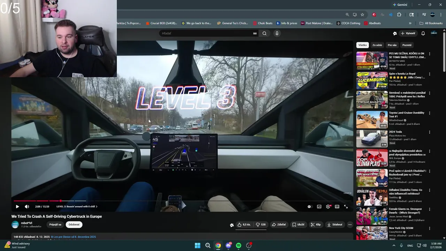Save the video with Uložiť button

tap(298, 225)
